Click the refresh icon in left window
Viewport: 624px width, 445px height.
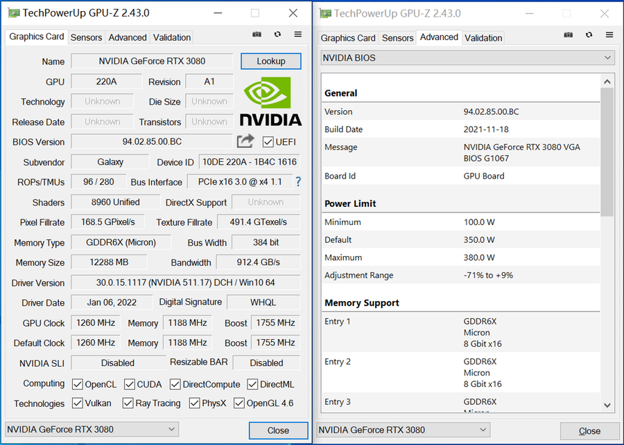pyautogui.click(x=277, y=35)
